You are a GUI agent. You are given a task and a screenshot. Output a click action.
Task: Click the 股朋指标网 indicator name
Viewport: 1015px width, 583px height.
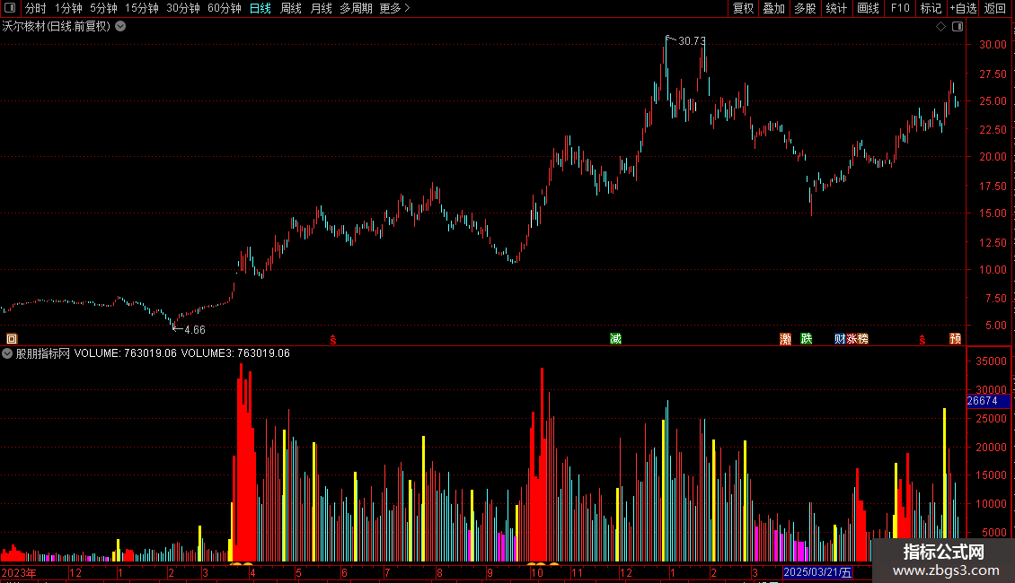coord(43,353)
